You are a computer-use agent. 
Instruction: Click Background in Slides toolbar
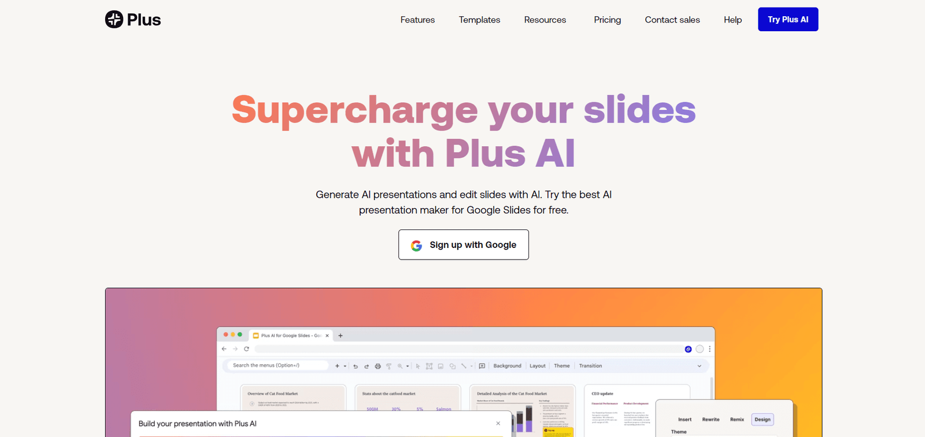pos(507,366)
